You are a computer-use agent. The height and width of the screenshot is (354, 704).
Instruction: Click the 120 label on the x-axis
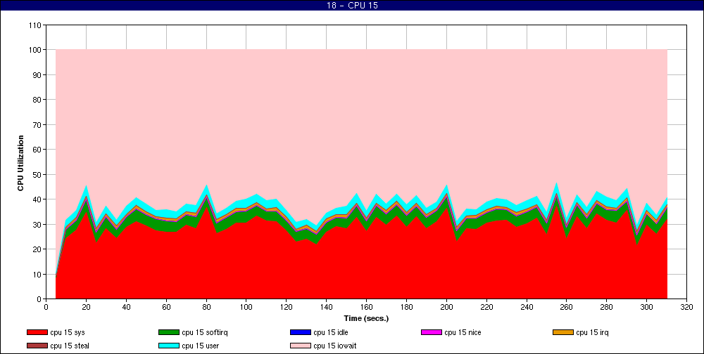point(287,307)
